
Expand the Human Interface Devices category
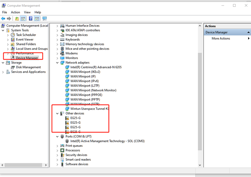coord(58,26)
